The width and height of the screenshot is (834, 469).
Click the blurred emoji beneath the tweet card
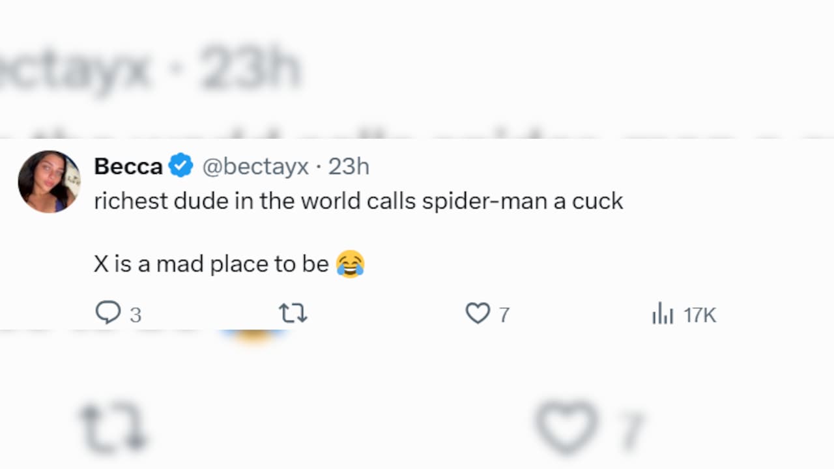tap(254, 335)
